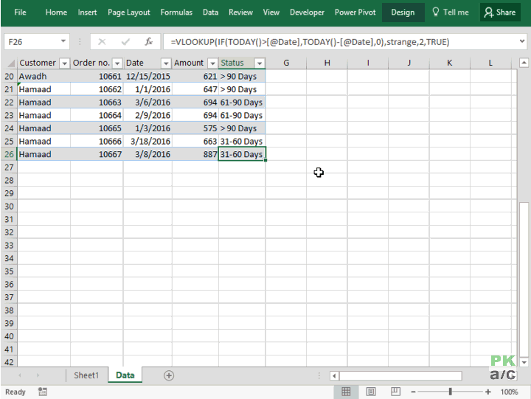Open the 100% zoom level dialog
This screenshot has width=531, height=399.
(509, 392)
